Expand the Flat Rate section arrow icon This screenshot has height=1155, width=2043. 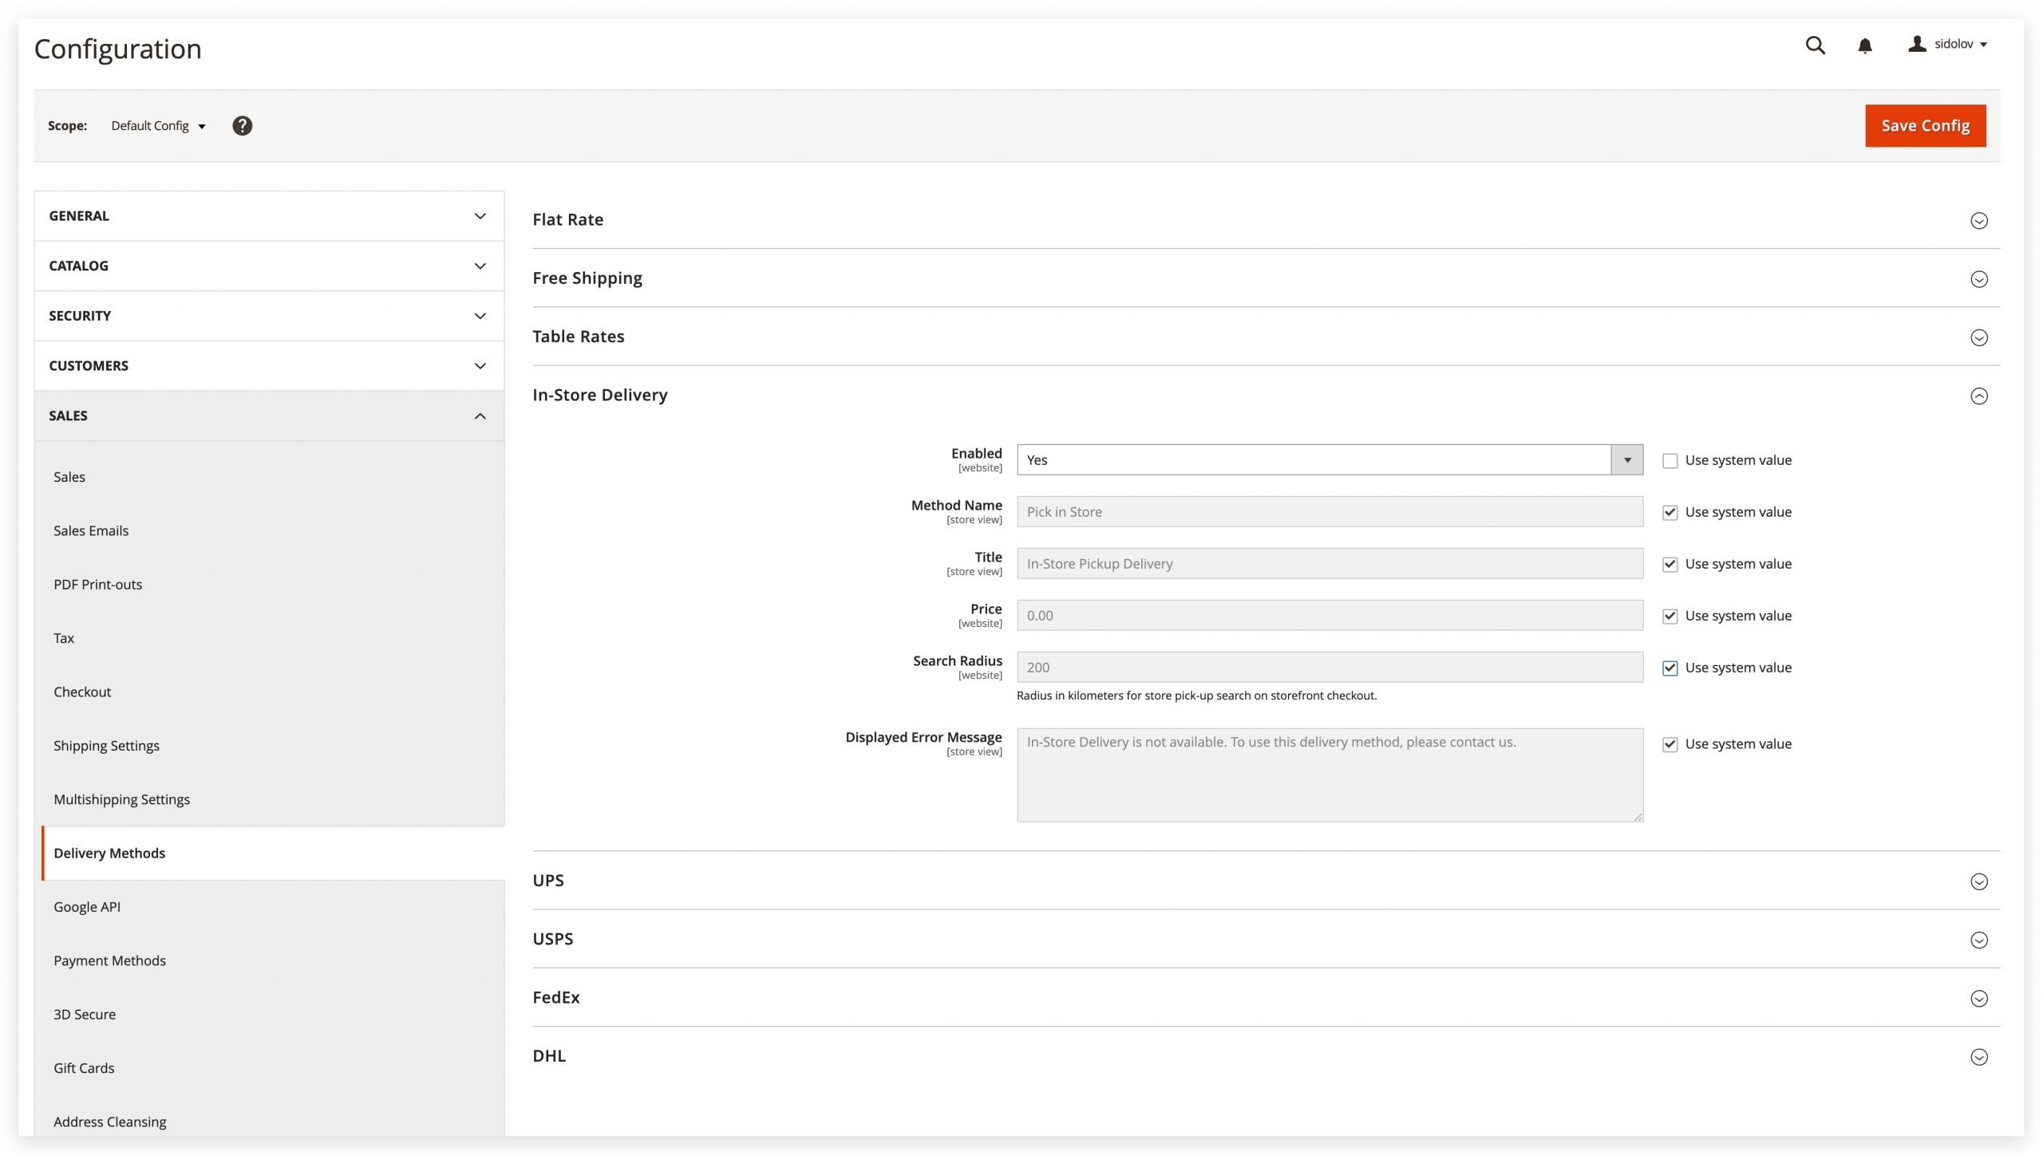coord(1978,221)
